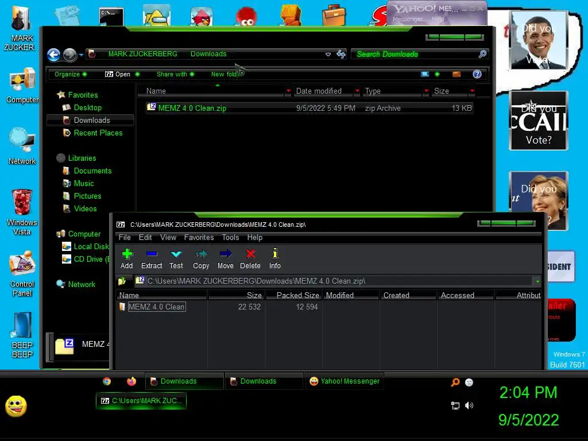This screenshot has height=441, width=588.
Task: Click the 7-Zip Delete button
Action: (x=250, y=259)
